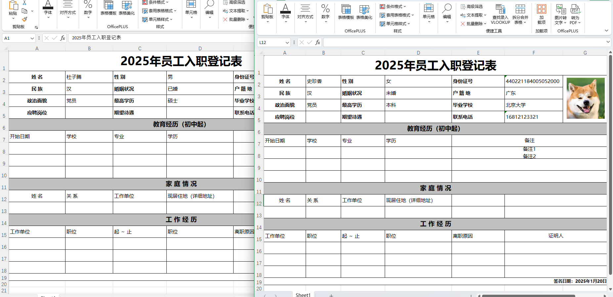Select the Shiba dog photo
The image size is (613, 297).
585,98
